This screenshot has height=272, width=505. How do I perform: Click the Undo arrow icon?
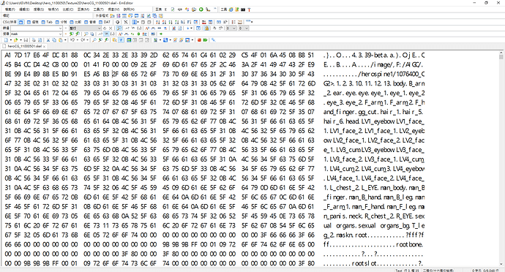point(72,40)
